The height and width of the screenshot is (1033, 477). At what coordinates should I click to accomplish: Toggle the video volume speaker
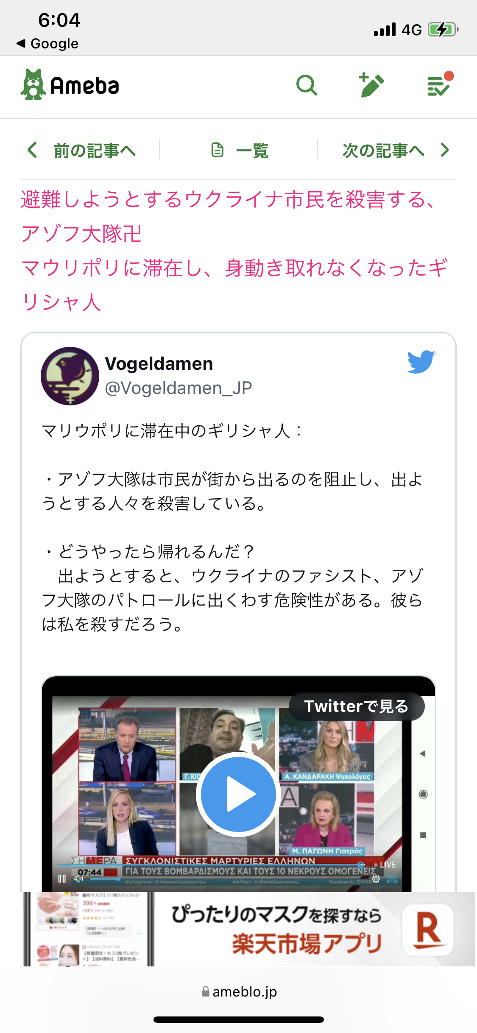[78, 879]
